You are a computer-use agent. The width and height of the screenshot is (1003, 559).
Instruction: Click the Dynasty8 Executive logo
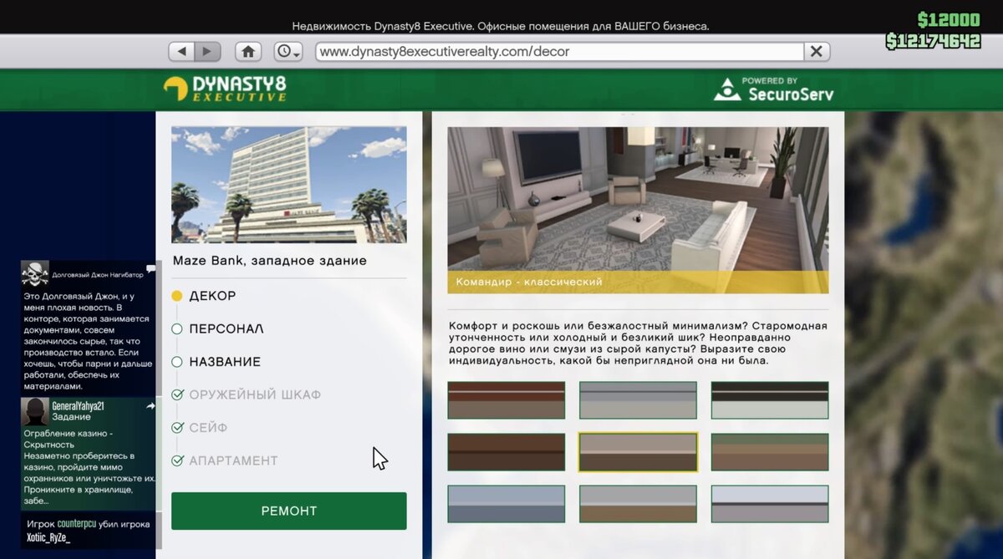(x=226, y=89)
